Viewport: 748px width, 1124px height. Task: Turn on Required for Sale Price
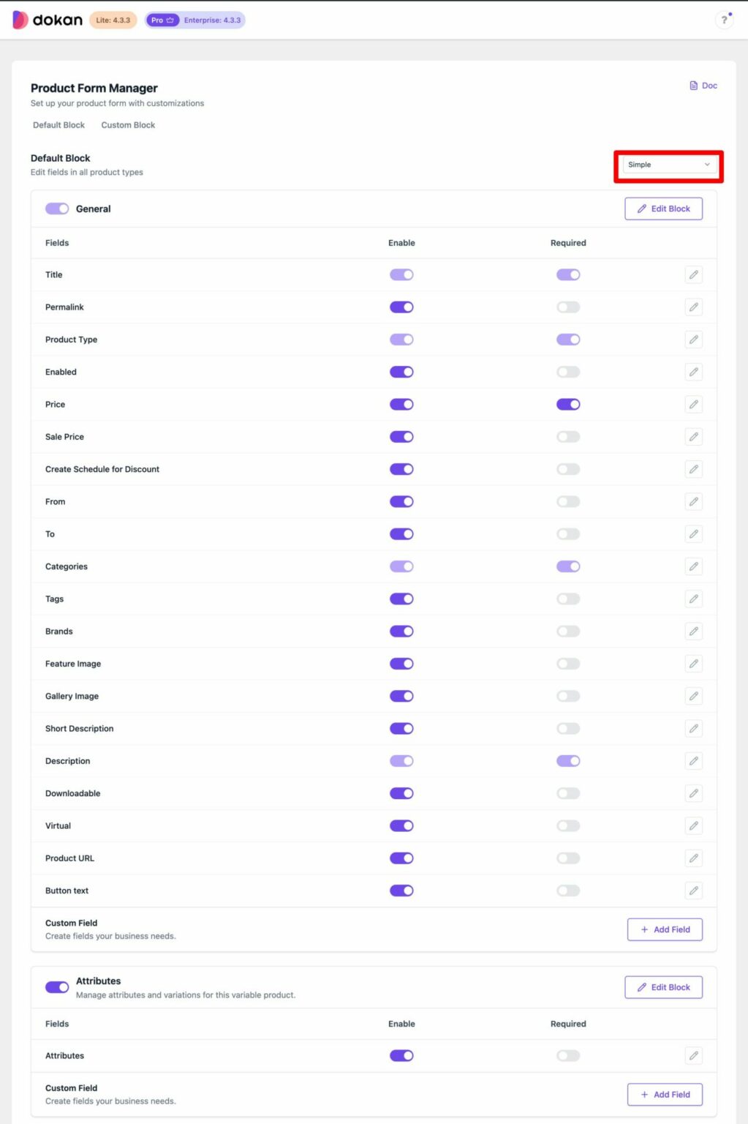point(568,437)
